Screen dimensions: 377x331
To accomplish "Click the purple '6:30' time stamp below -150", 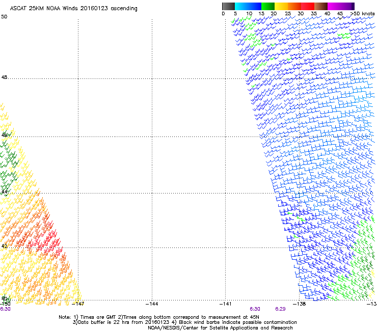I will (5, 309).
